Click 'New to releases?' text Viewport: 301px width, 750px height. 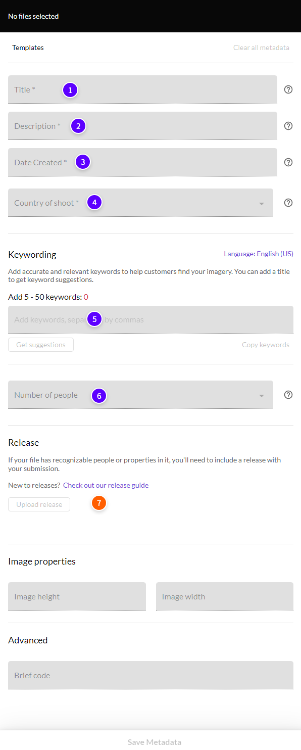34,485
